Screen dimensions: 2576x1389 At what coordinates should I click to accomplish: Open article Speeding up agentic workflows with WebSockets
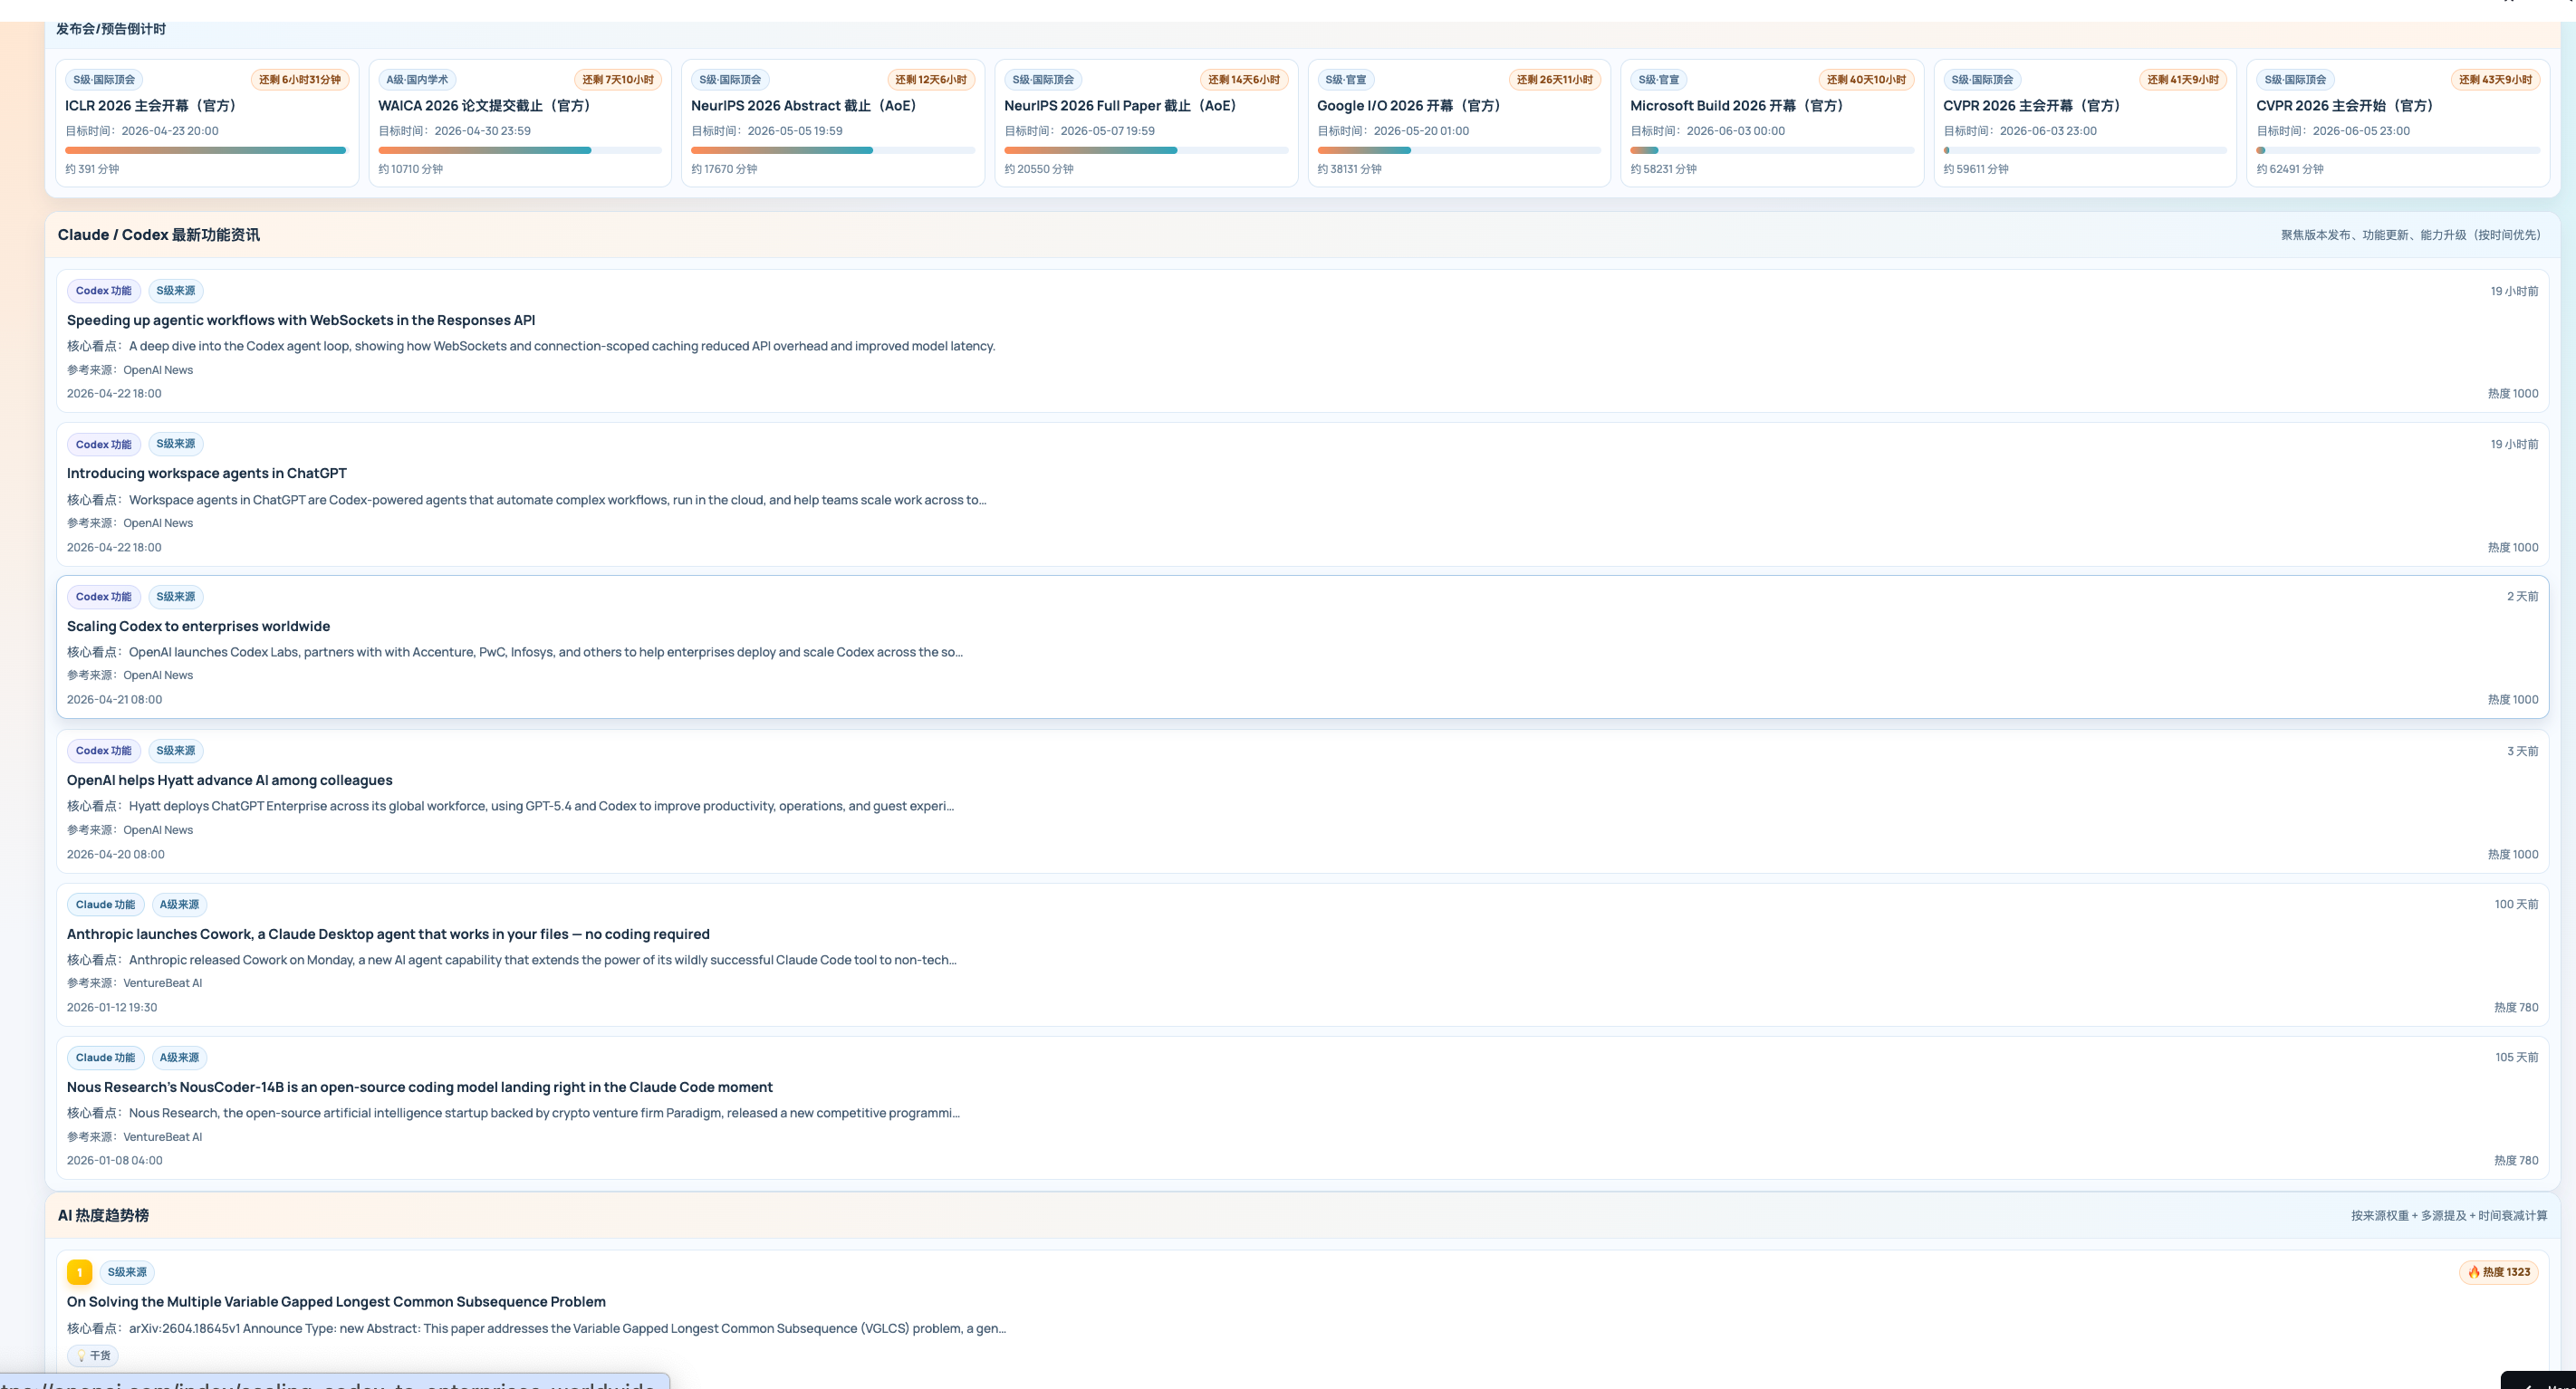(x=301, y=320)
